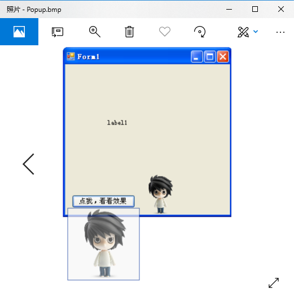Open the three-dot more menu

tap(280, 32)
